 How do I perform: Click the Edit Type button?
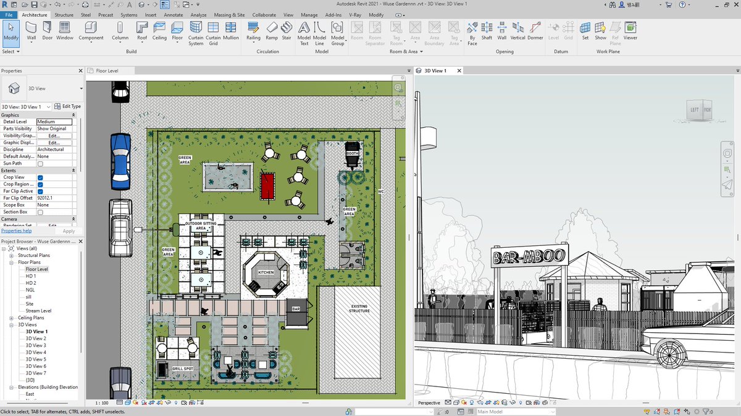tap(67, 106)
